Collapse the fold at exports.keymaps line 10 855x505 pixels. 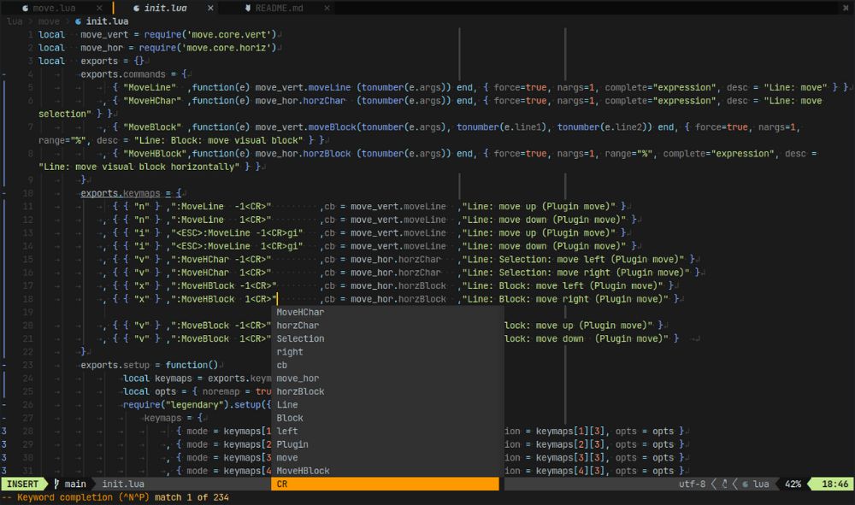tap(3, 193)
